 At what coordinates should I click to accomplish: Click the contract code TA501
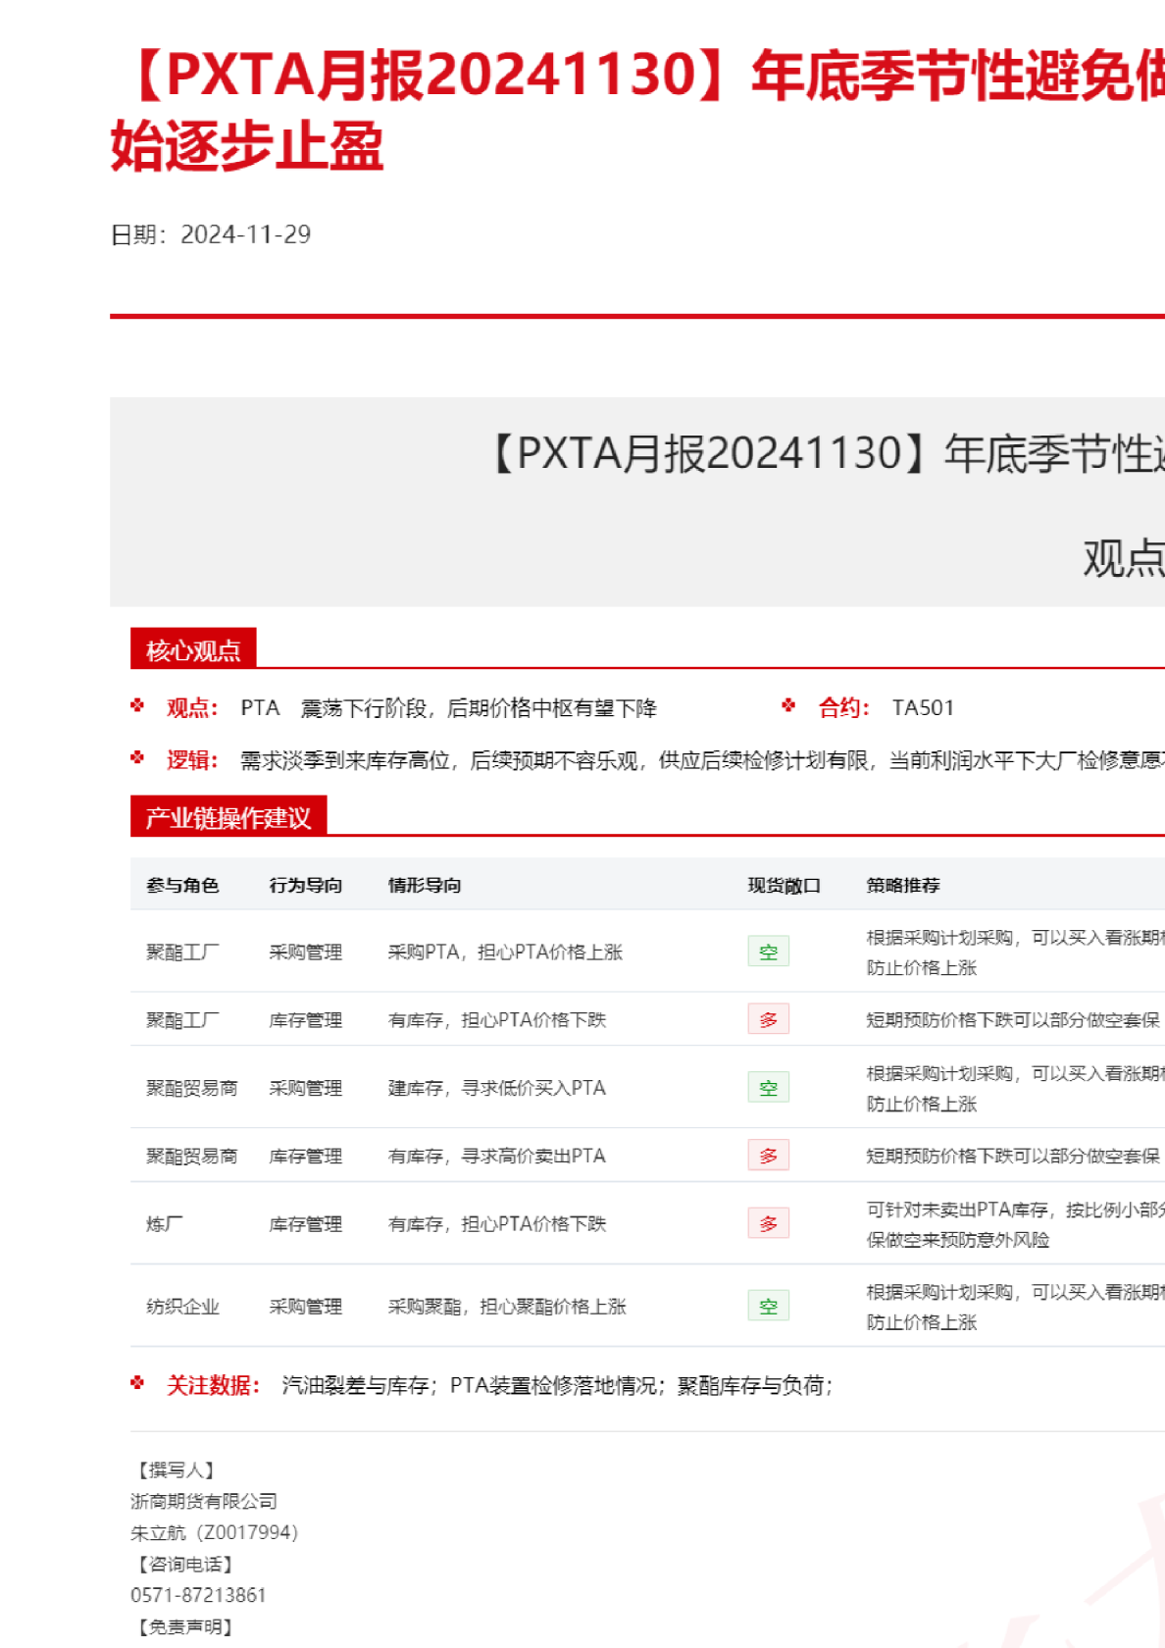pos(923,708)
